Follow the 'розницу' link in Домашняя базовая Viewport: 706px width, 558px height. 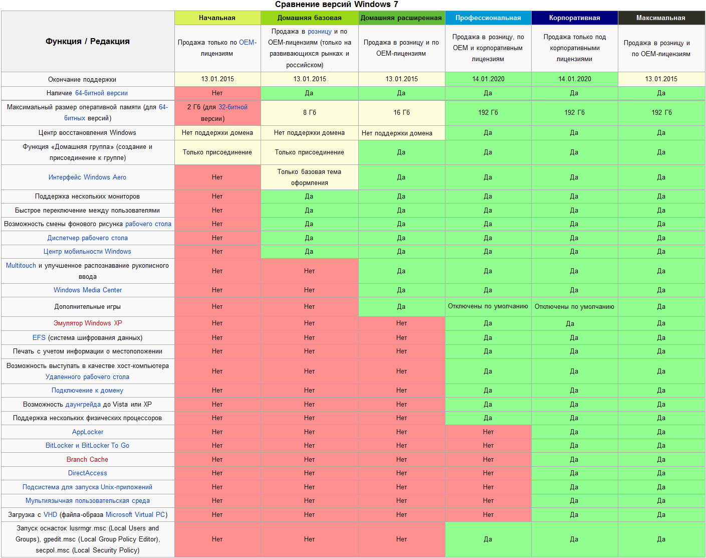[x=320, y=32]
